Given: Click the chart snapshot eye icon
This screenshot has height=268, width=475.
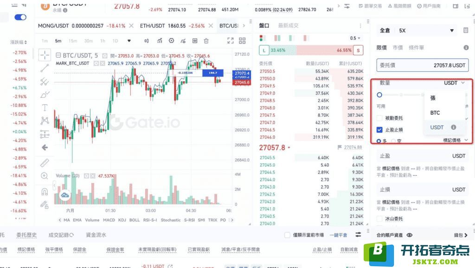Looking at the screenshot, I should [195, 41].
